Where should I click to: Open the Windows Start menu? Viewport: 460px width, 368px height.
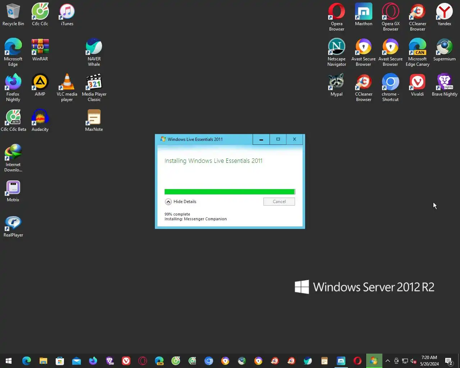point(9,361)
